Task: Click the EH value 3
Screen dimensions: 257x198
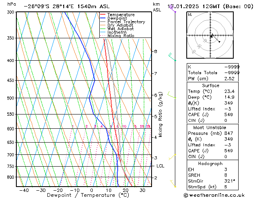Action: pyautogui.click(x=226, y=169)
